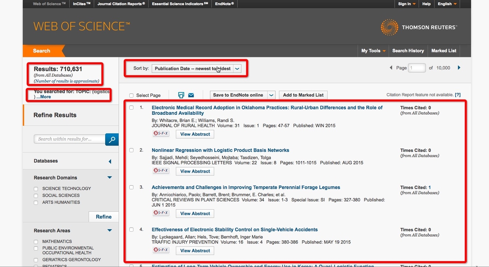Open EndNote top tab
This screenshot has width=489, height=267.
(x=224, y=4)
